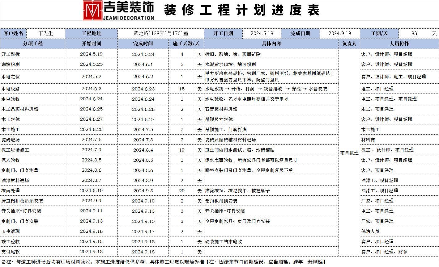Screen dimensions: 439x267
Task: Click the 备注 remarks row at the bottom
Action: click(164, 262)
